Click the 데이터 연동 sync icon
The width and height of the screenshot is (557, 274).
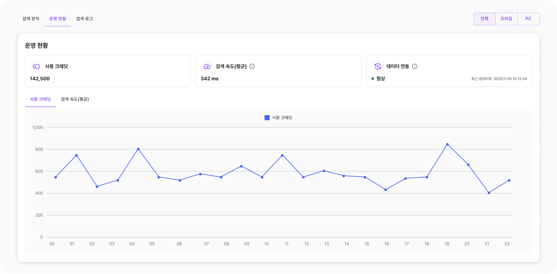click(377, 66)
